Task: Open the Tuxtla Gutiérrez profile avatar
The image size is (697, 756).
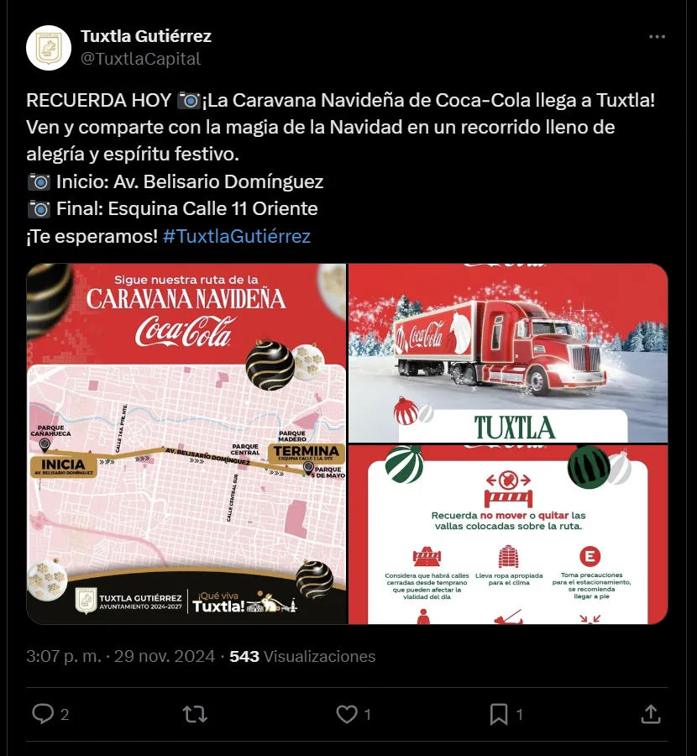Action: 49,48
